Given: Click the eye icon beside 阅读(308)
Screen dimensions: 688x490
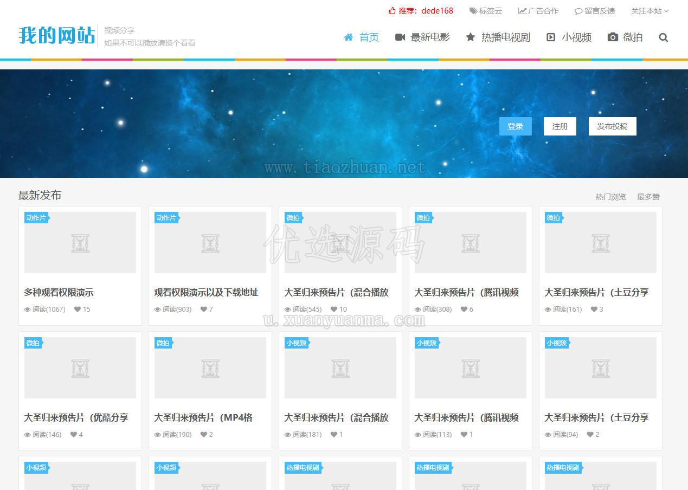Looking at the screenshot, I should 418,310.
